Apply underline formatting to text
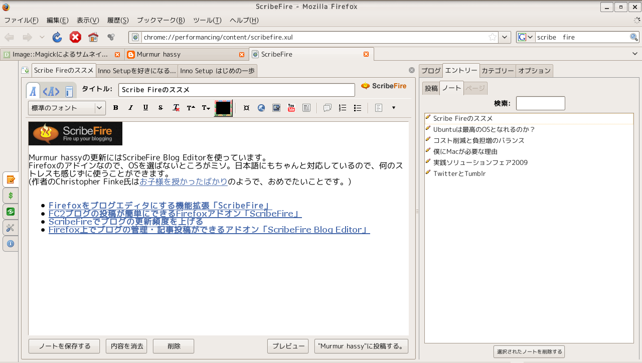The height and width of the screenshot is (363, 642). (146, 108)
